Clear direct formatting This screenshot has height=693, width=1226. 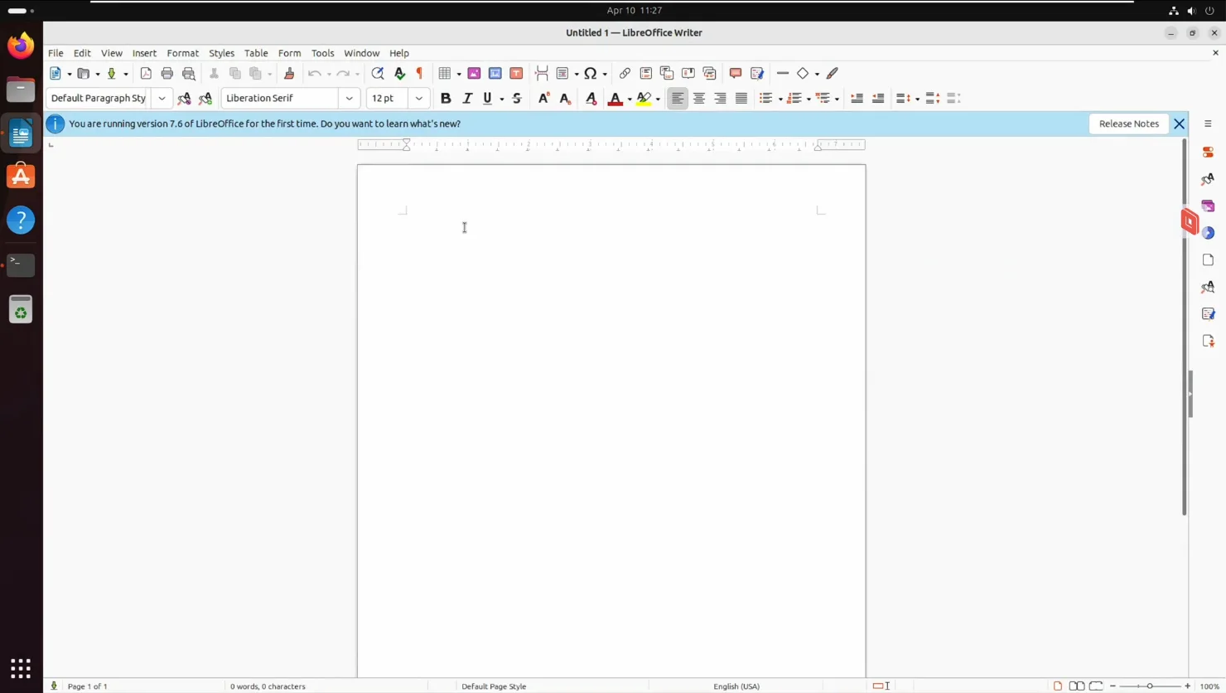tap(591, 99)
